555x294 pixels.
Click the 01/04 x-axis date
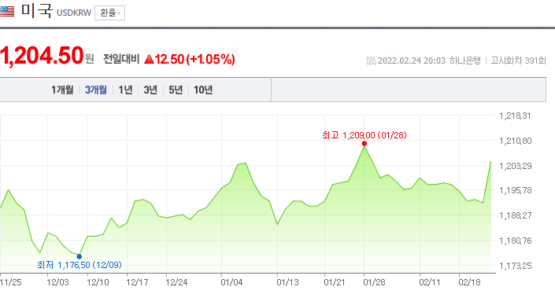[x=231, y=282]
